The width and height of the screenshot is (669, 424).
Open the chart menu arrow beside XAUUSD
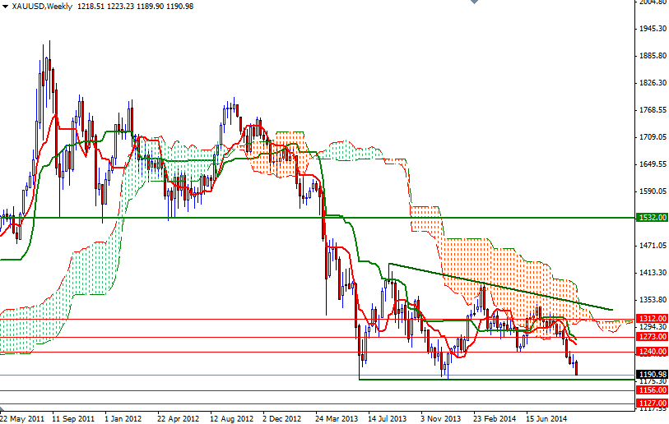pyautogui.click(x=5, y=6)
